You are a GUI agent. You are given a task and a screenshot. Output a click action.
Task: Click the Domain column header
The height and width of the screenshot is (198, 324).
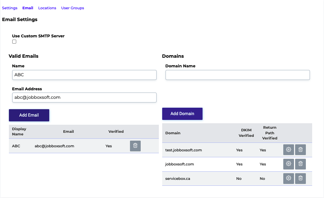coord(173,133)
